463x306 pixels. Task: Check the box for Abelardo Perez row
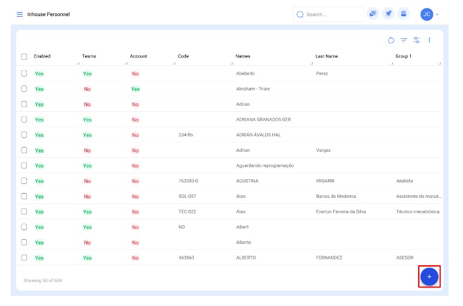click(24, 74)
